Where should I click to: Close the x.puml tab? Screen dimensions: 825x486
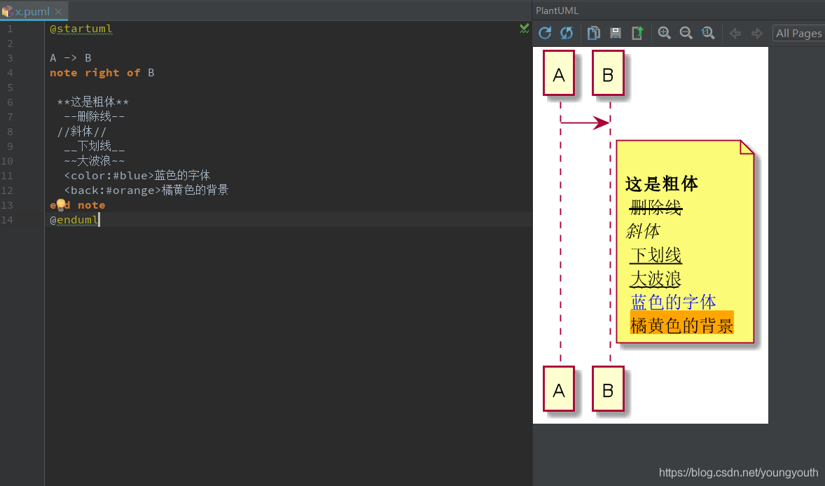click(x=58, y=12)
